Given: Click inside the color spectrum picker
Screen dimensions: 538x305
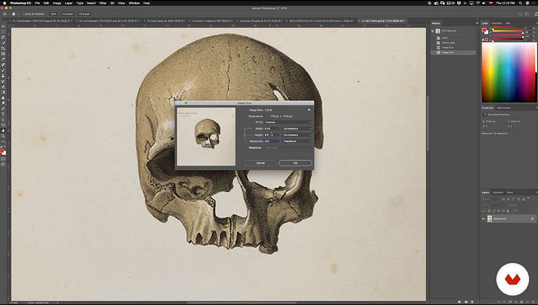Looking at the screenshot, I should coord(509,72).
